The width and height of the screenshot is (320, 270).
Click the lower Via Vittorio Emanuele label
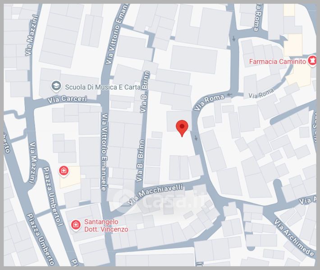[x=104, y=152]
